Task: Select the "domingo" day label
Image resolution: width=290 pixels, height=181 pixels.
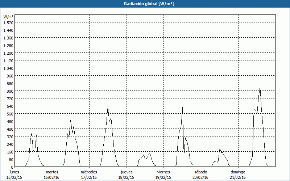Action: tap(238, 172)
